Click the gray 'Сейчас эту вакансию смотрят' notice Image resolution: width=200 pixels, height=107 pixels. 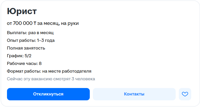(51, 79)
